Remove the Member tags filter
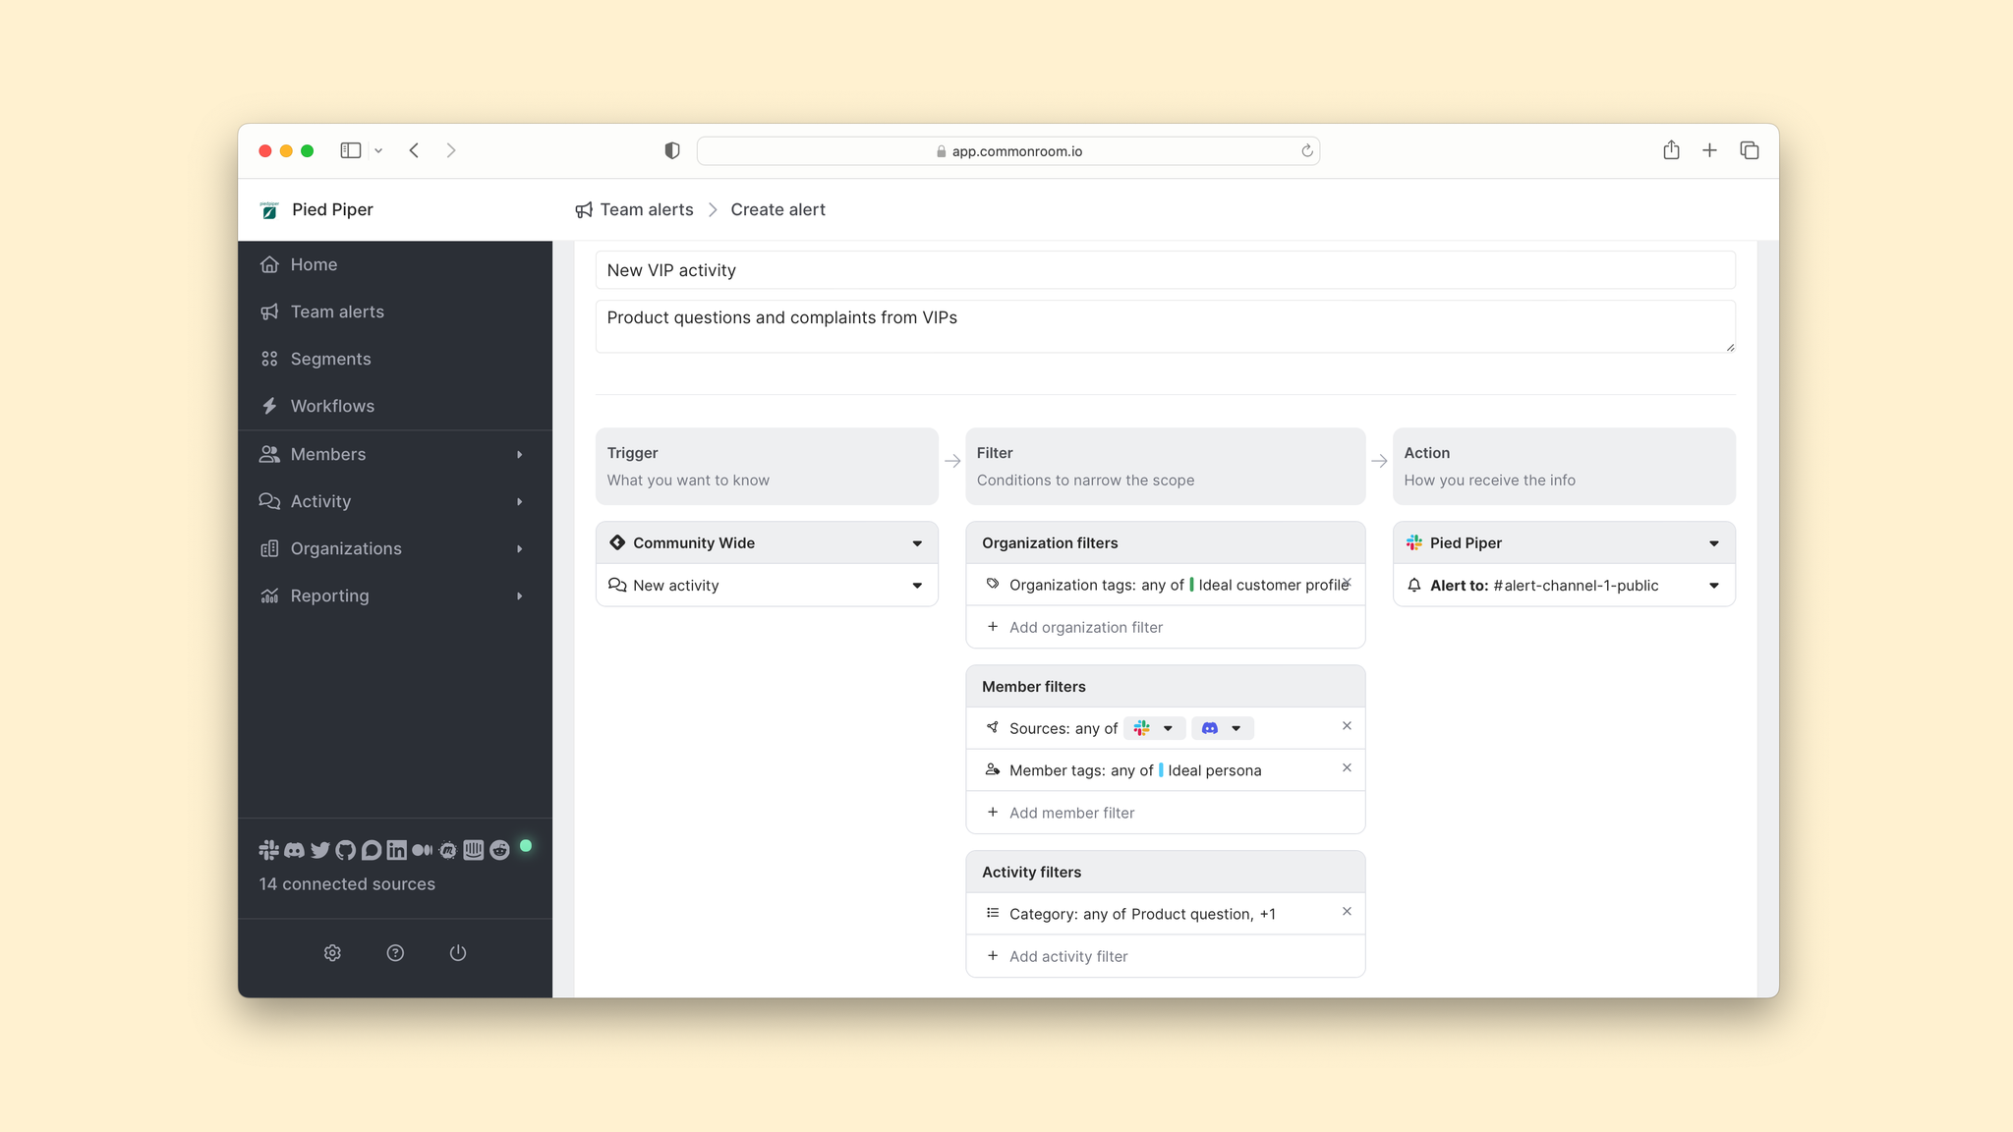Screen dimensions: 2013x1132 click(1347, 768)
